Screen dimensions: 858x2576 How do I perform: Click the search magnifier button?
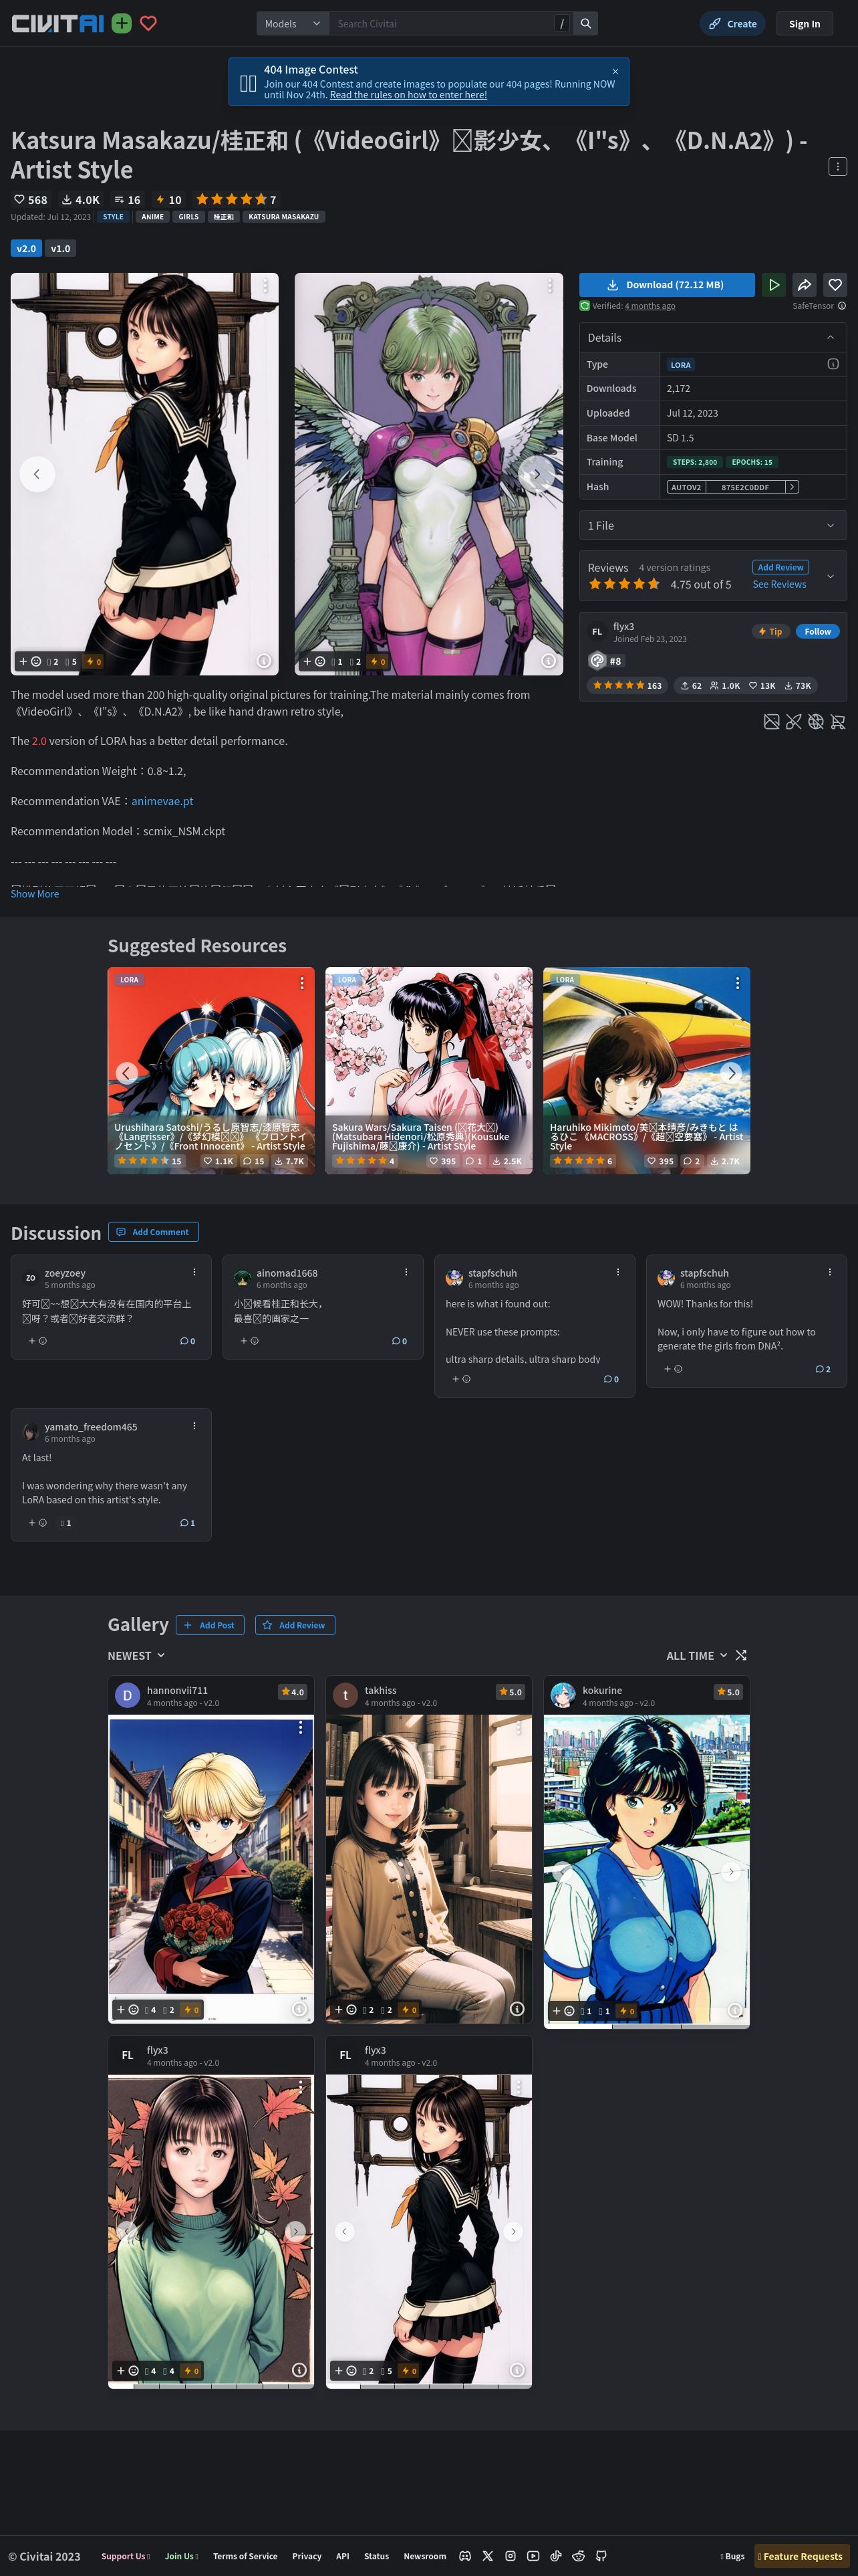click(x=586, y=23)
